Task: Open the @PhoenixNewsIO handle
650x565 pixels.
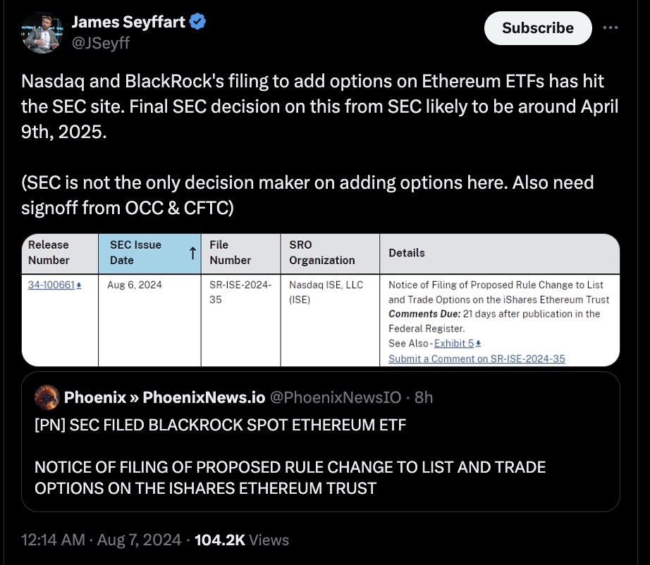Action: [x=336, y=397]
